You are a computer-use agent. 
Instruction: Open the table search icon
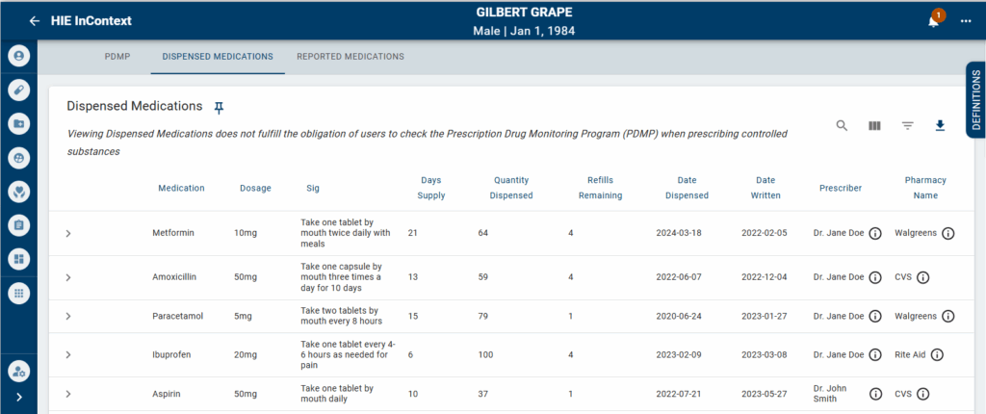coord(842,125)
